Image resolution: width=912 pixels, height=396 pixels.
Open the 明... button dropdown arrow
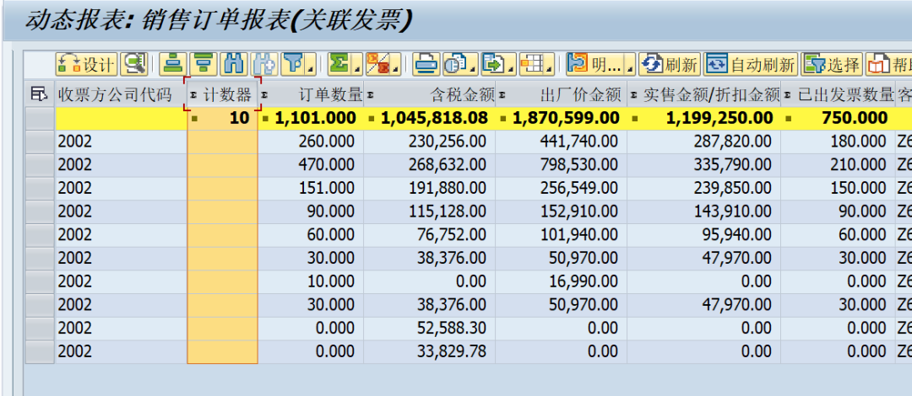[630, 70]
